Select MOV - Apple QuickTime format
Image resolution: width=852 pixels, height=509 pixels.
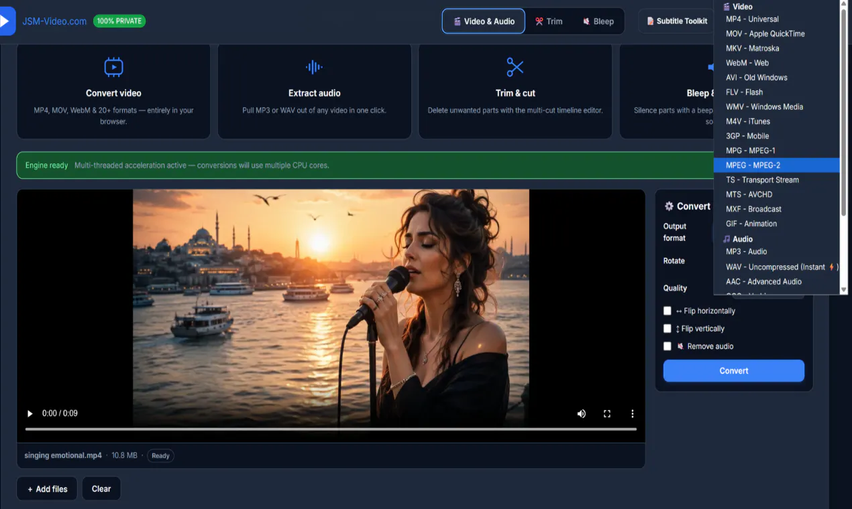[x=777, y=33]
